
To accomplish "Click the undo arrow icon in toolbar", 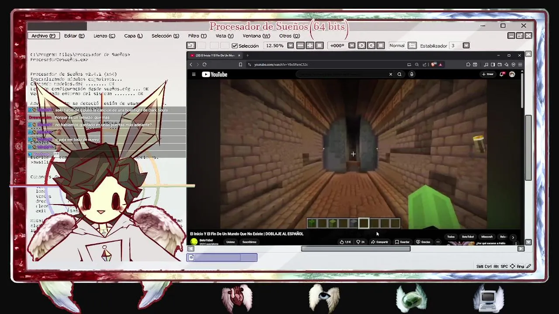I will point(191,45).
